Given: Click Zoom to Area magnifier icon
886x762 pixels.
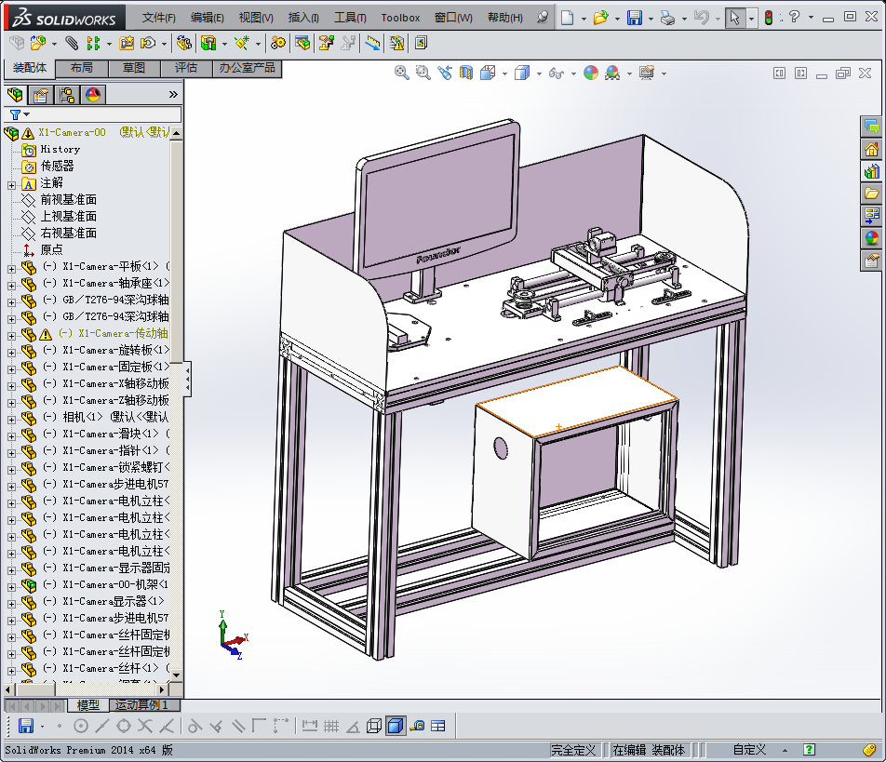Looking at the screenshot, I should point(423,73).
